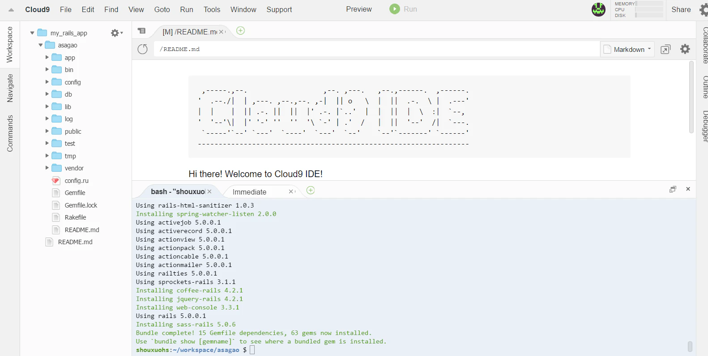Collapse the asagao folder
The height and width of the screenshot is (356, 708).
40,45
